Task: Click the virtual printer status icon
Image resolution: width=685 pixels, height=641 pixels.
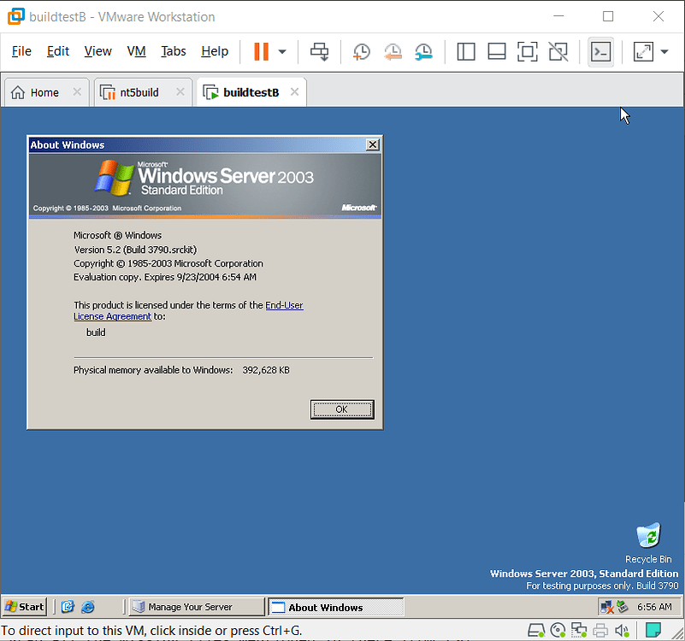Action: (600, 630)
